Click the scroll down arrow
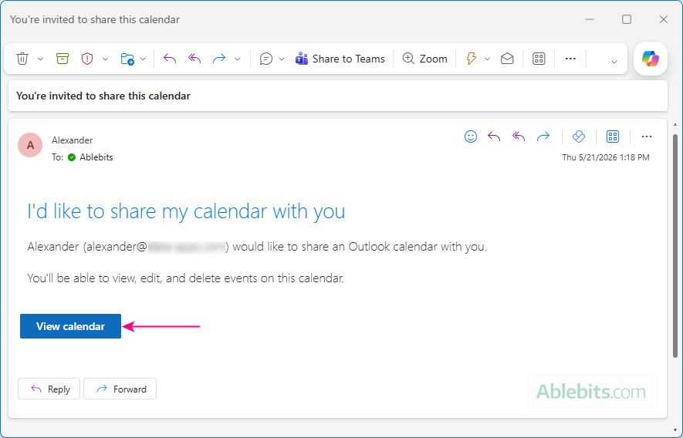The image size is (683, 438). tap(675, 430)
